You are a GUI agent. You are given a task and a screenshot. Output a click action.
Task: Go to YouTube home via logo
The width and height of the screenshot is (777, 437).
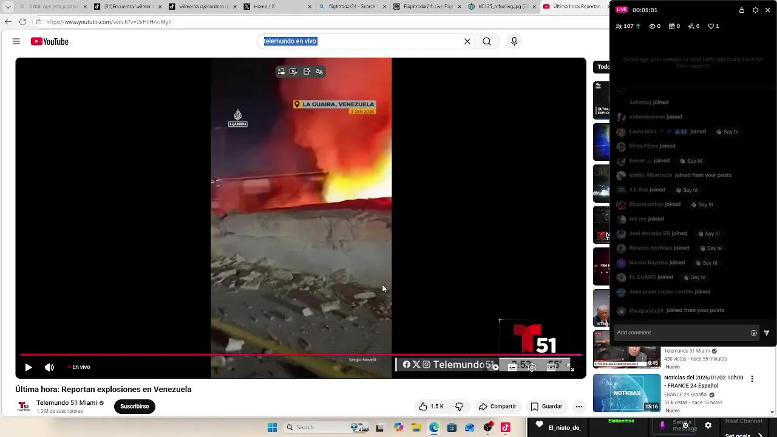click(50, 41)
